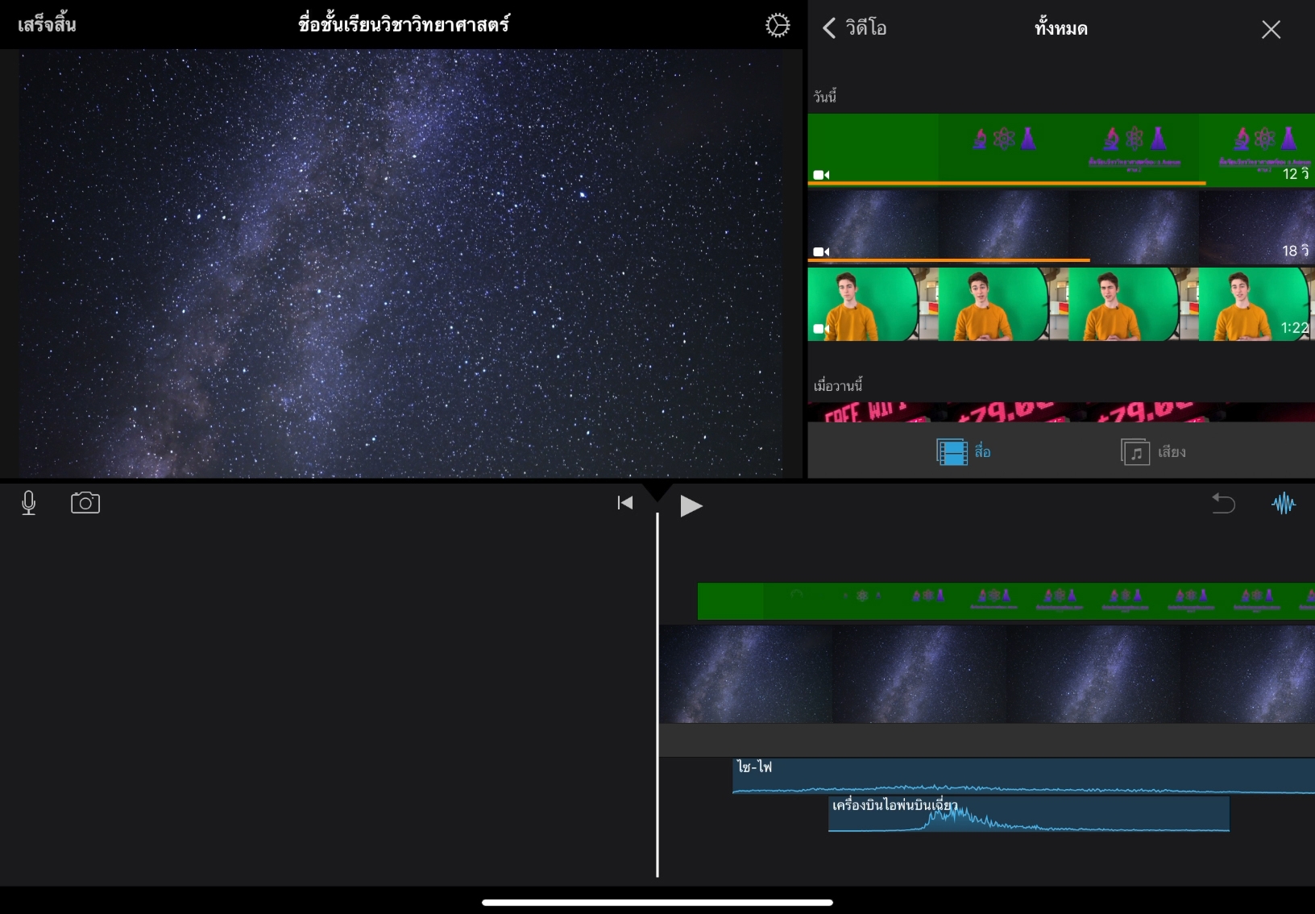This screenshot has width=1315, height=914.
Task: Skip to beginning of timeline
Action: point(624,504)
